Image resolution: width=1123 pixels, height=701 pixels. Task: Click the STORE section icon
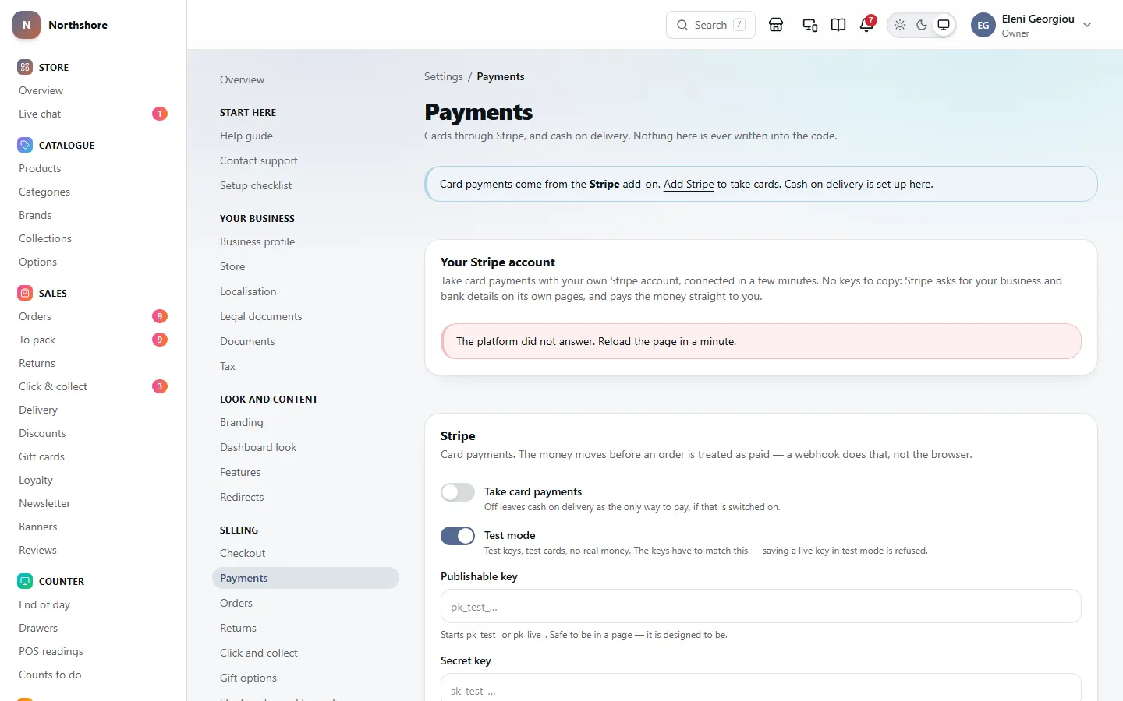(25, 67)
